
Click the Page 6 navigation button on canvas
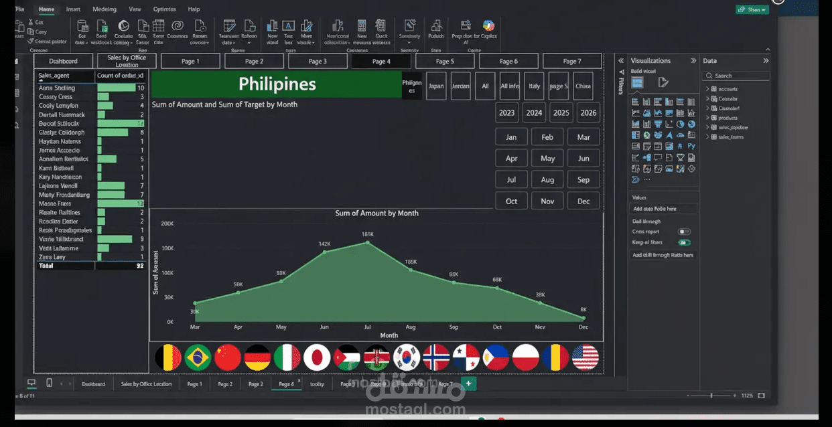coord(508,61)
